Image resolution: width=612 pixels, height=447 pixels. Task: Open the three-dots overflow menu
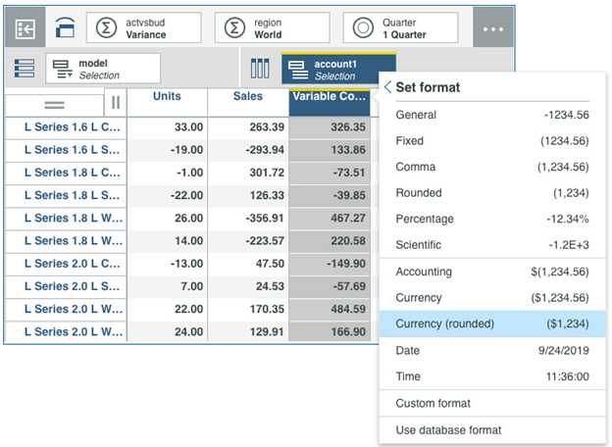pos(493,28)
